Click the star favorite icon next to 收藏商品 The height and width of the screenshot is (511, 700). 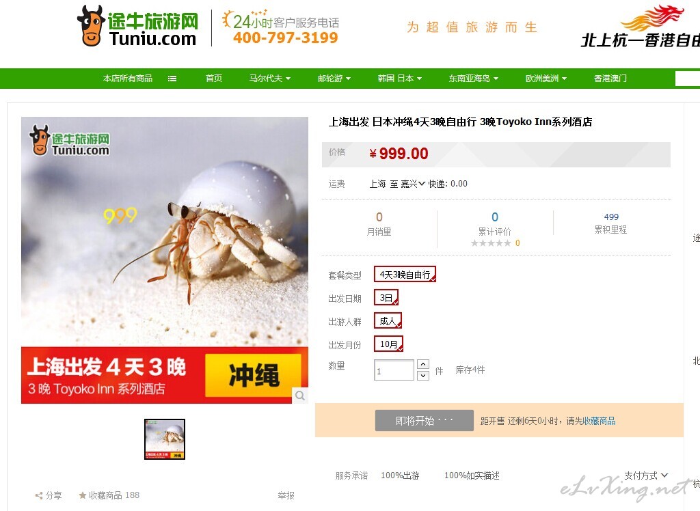(x=83, y=495)
